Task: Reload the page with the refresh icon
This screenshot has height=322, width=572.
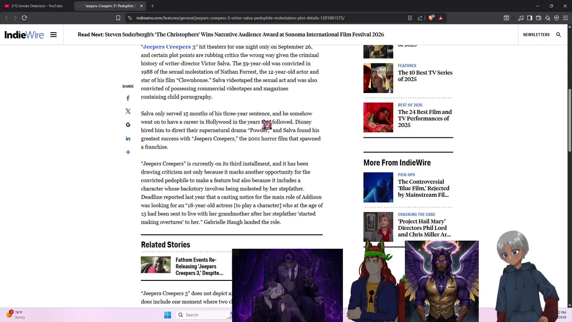Action: (24, 18)
